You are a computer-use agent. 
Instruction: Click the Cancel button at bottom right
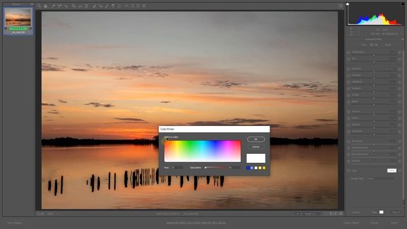click(x=375, y=223)
